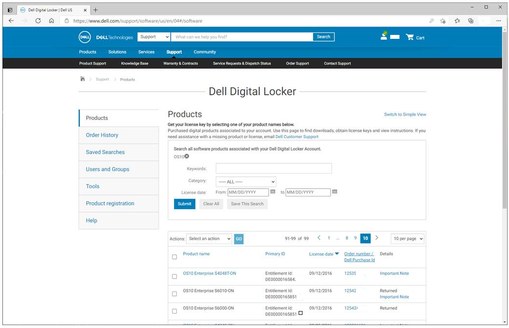Viewport: 509px width, 328px height.
Task: Tick the select-all products checkbox
Action: click(x=175, y=257)
